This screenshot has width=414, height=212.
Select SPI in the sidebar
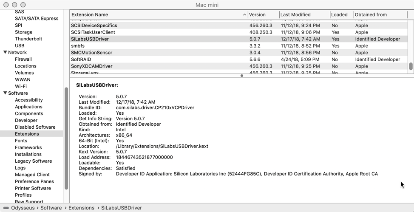[18, 25]
